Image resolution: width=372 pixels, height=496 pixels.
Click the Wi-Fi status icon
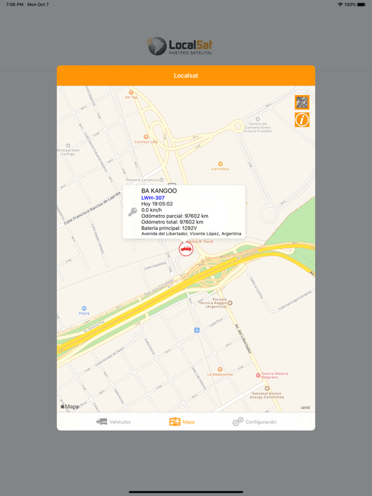click(340, 5)
